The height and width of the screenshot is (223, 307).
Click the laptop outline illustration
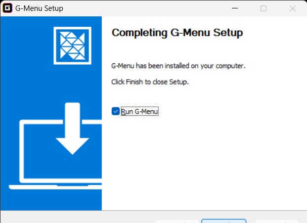(55, 154)
